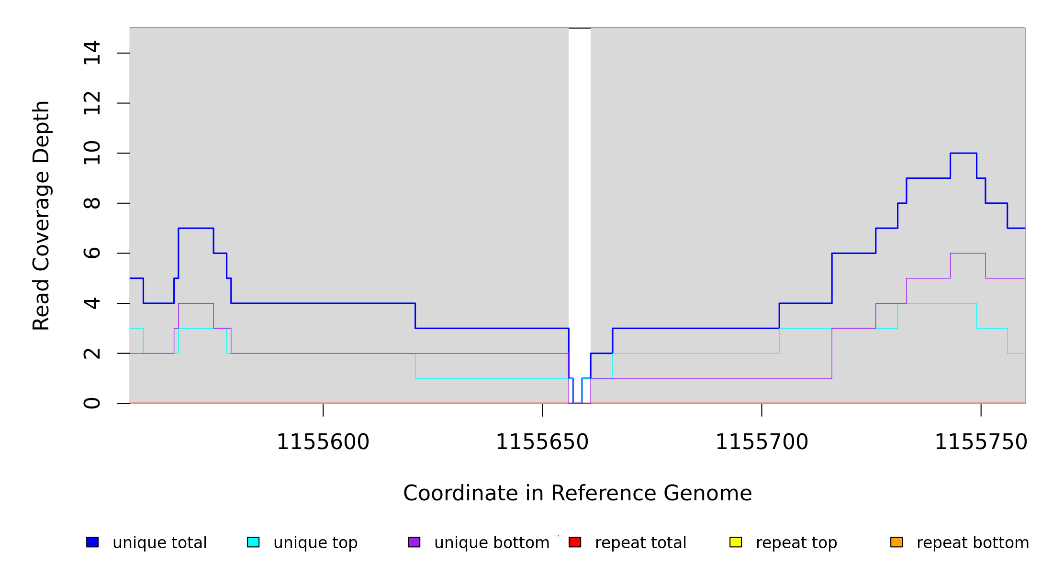
Task: Select the "unique total" legend label
Action: 160,543
